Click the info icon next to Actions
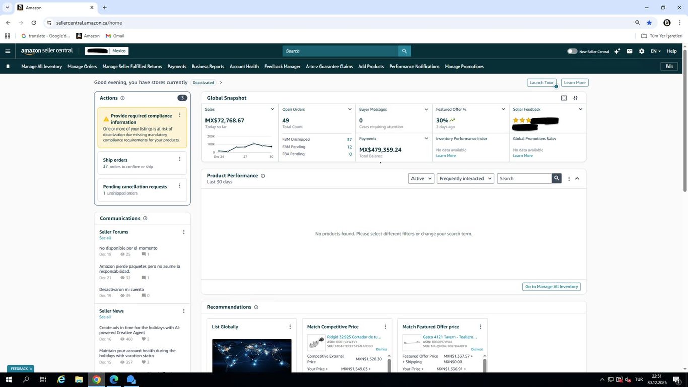Screen dimensions: 688x387 (122, 98)
